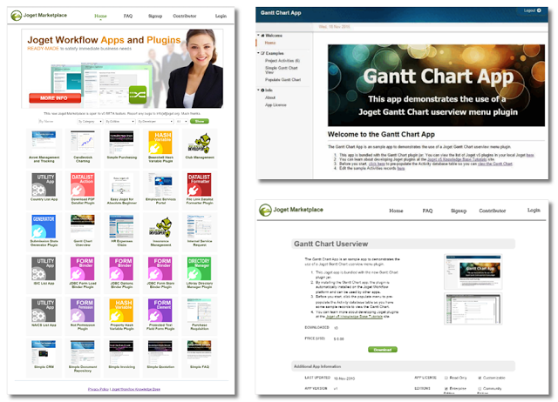Open Submission State Generator Plugin icon
Screen dimensions: 558x402
click(44, 226)
